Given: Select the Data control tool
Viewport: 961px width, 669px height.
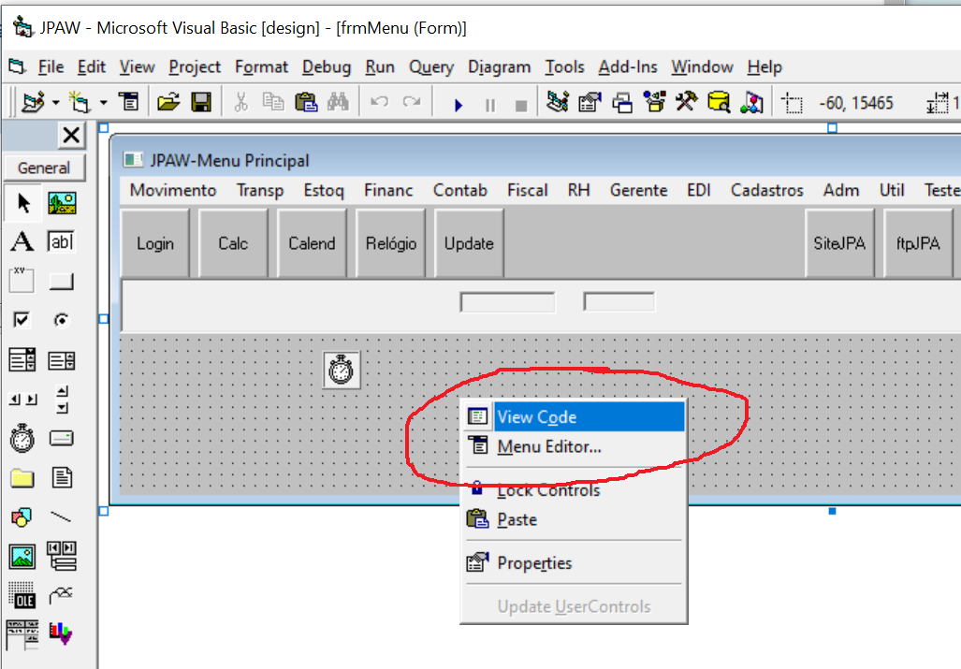Looking at the screenshot, I should click(62, 556).
